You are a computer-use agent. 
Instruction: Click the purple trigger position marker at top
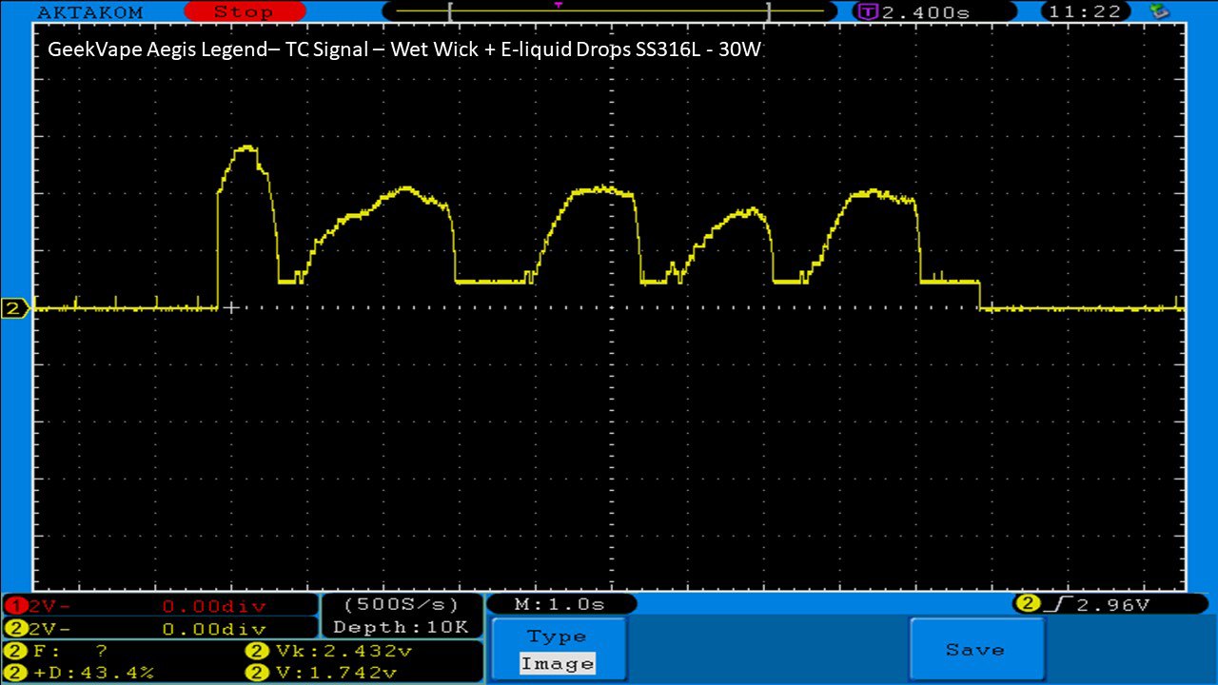(558, 5)
